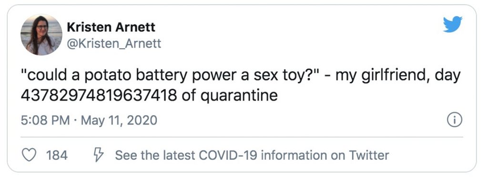Click the Kristen Arnett display name
Viewport: 488px width, 193px height.
point(111,27)
